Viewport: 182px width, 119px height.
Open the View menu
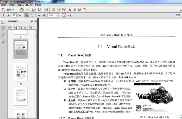[x=21, y=5]
